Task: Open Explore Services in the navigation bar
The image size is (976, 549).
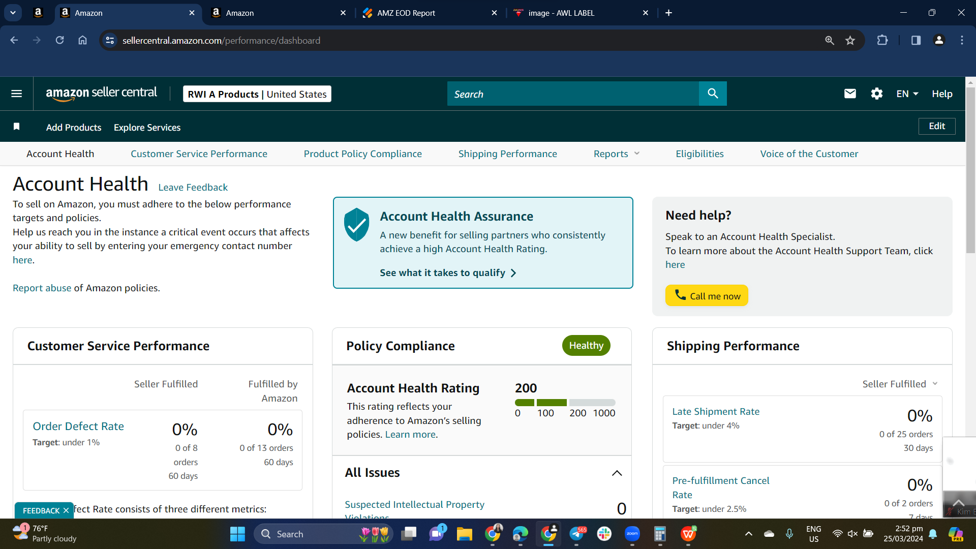Action: click(147, 127)
